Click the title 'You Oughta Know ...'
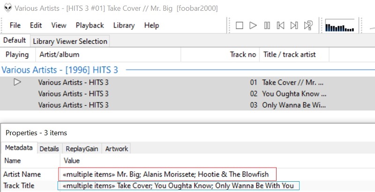The image size is (375, 192). (294, 93)
